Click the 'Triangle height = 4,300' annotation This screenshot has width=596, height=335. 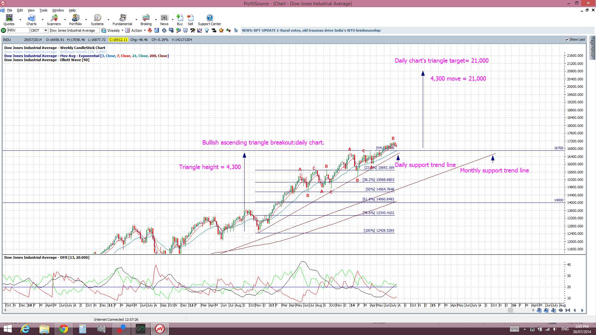(x=210, y=167)
